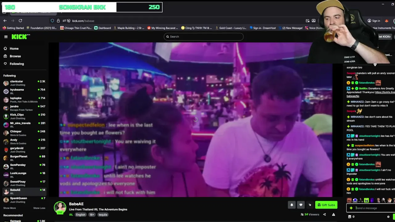This screenshot has width=395, height=222.
Task: Click the BabeAE channel name
Action: coord(76,204)
